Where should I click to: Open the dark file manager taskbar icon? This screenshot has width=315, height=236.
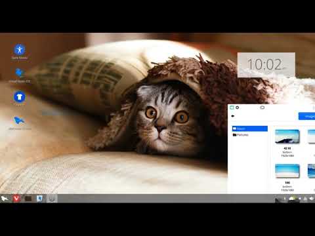(28, 199)
